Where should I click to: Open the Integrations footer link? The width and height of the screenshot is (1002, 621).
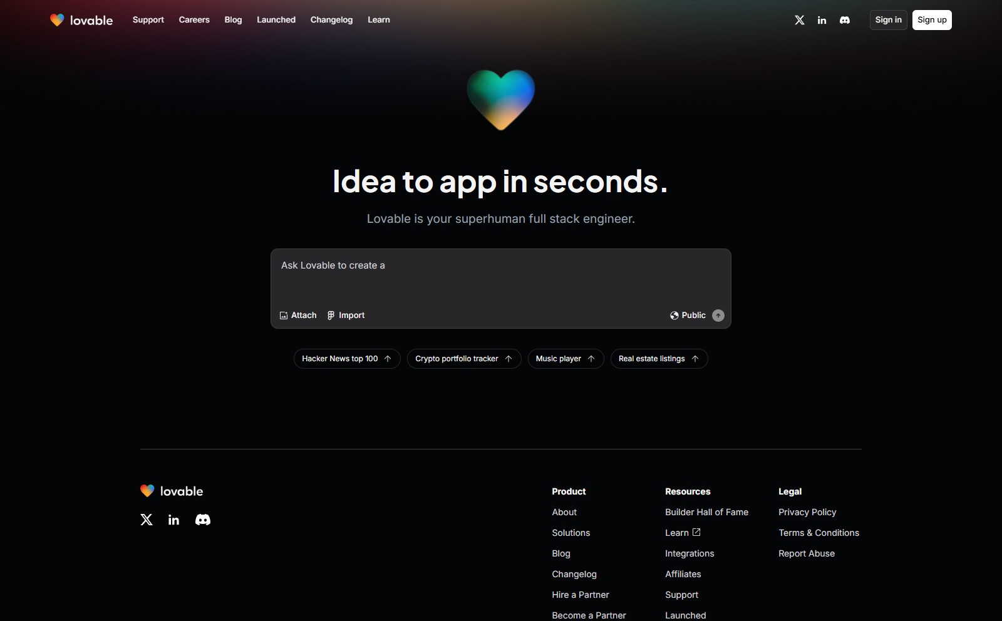coord(690,553)
